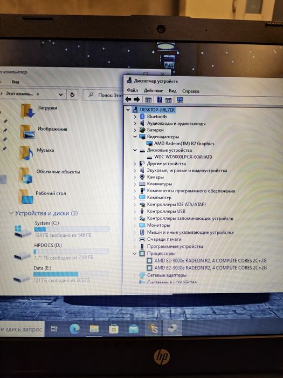
Task: Click the Мониторы category icon
Action: [142, 225]
